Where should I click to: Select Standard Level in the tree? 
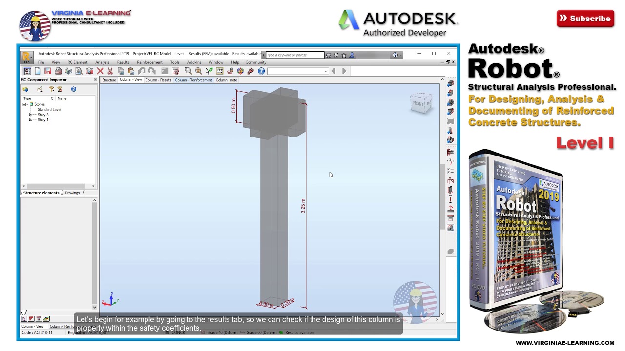pos(49,110)
